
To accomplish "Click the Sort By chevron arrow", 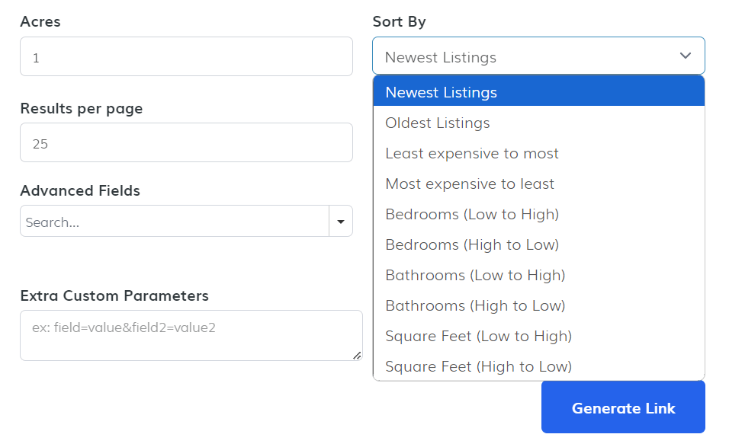I will (x=685, y=56).
